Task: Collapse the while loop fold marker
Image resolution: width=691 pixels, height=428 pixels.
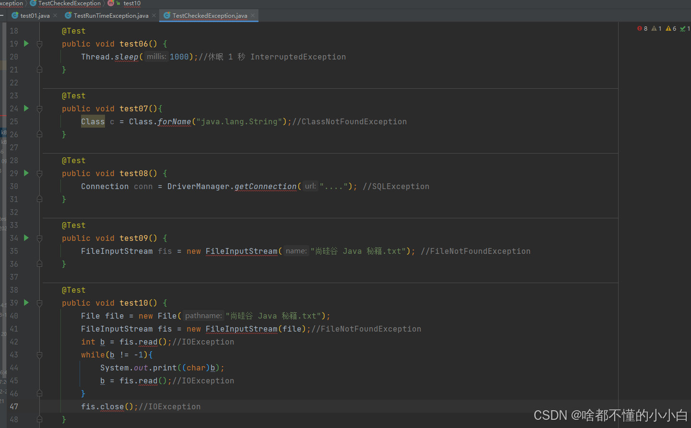Action: (x=39, y=355)
